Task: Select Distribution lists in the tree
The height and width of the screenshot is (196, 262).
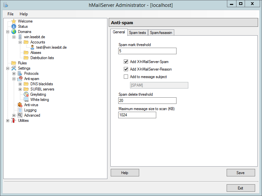Action: 42,58
